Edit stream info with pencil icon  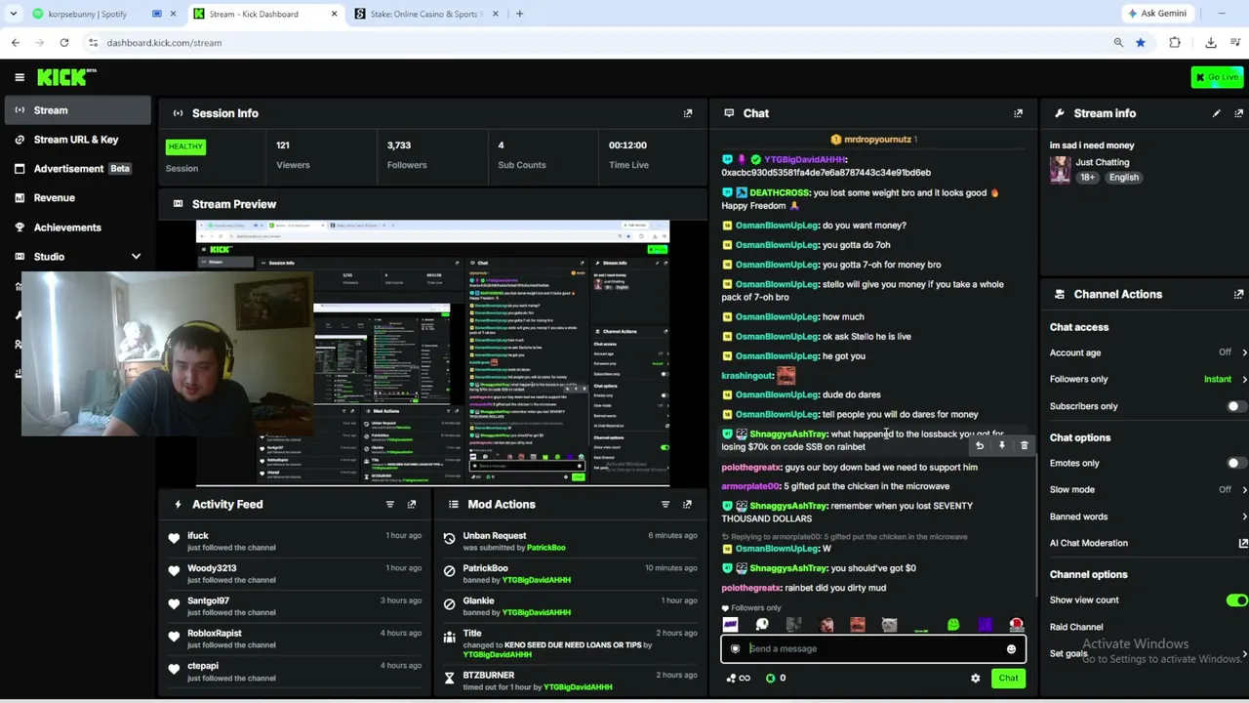coord(1216,113)
